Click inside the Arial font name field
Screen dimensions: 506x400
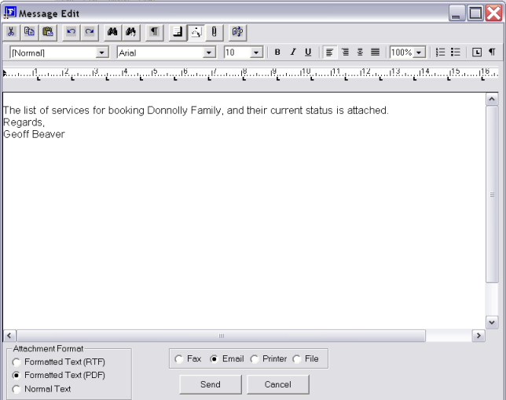click(x=160, y=53)
